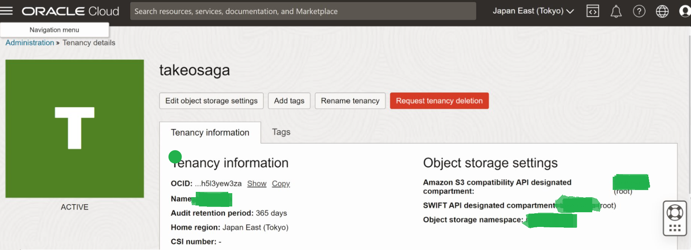Click the life ring support icon

[675, 213]
